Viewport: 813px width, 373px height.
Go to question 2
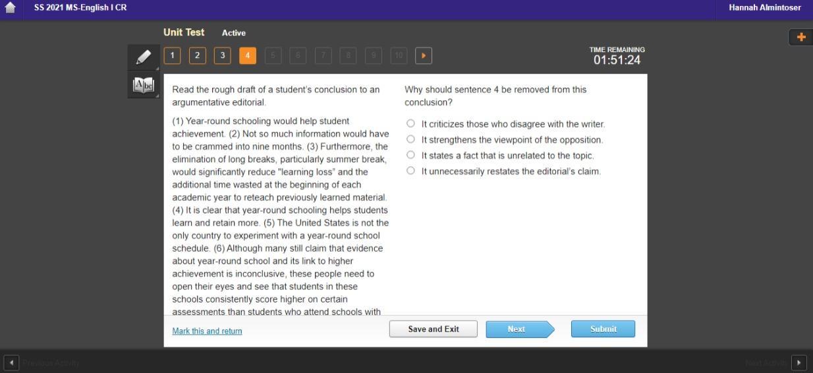click(x=197, y=56)
